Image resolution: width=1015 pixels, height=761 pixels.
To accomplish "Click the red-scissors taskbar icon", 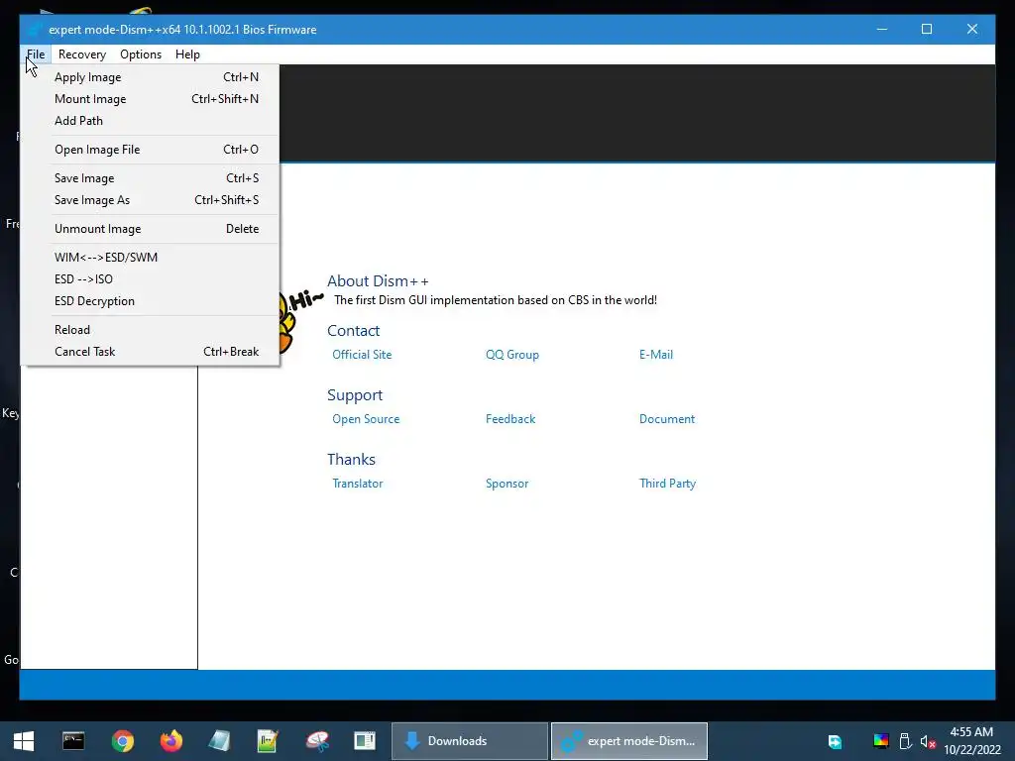I will [317, 741].
